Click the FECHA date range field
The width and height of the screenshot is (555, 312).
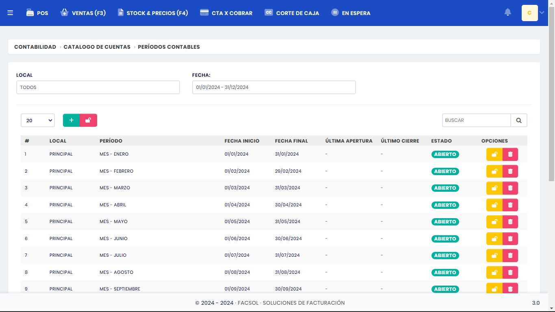pyautogui.click(x=274, y=87)
